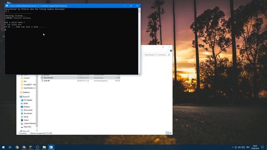Click the console scrollbar up arrow

click(x=139, y=9)
